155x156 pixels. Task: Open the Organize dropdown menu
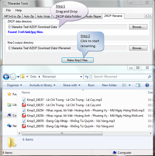14,85
